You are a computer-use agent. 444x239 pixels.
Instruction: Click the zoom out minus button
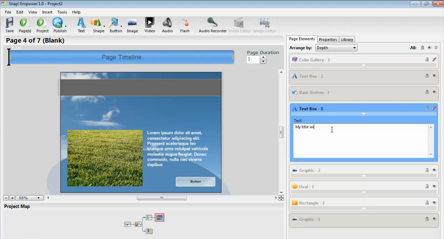click(x=6, y=198)
